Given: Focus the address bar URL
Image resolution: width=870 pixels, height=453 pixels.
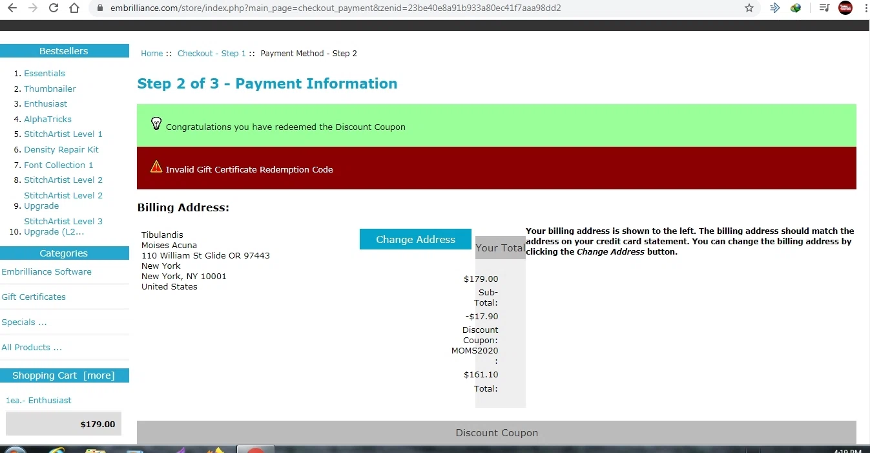Looking at the screenshot, I should click(335, 8).
